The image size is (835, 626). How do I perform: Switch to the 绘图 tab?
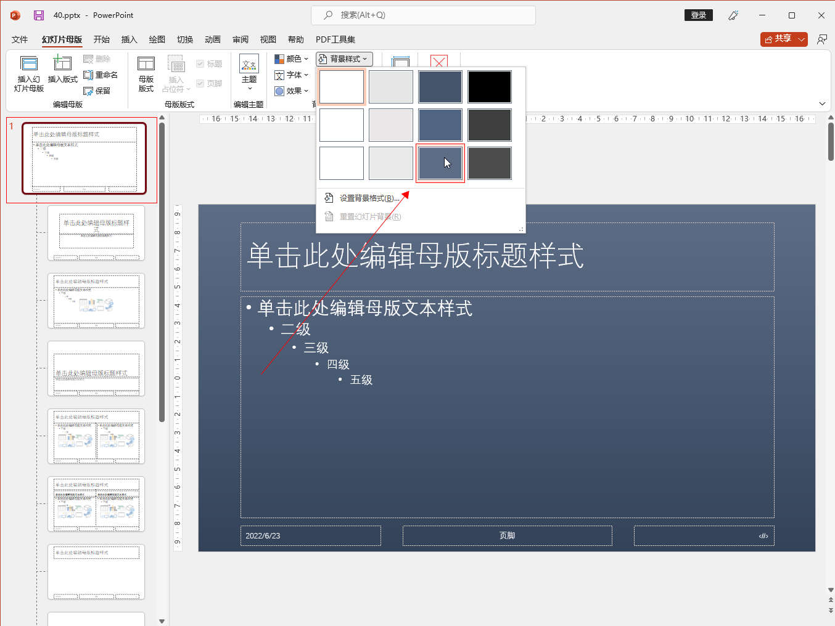pos(157,39)
